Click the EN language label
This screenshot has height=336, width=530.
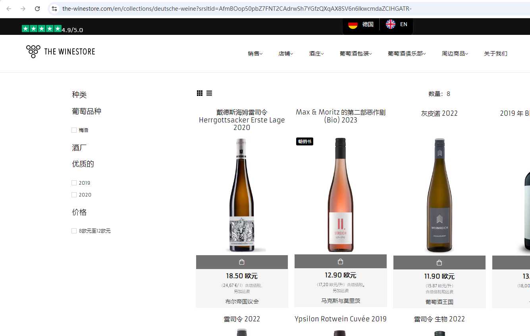[404, 24]
